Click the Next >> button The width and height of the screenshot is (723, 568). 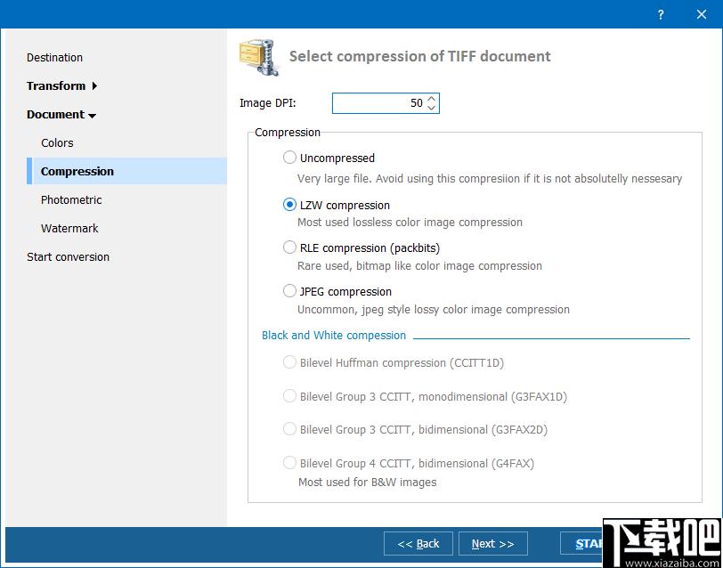pos(492,544)
